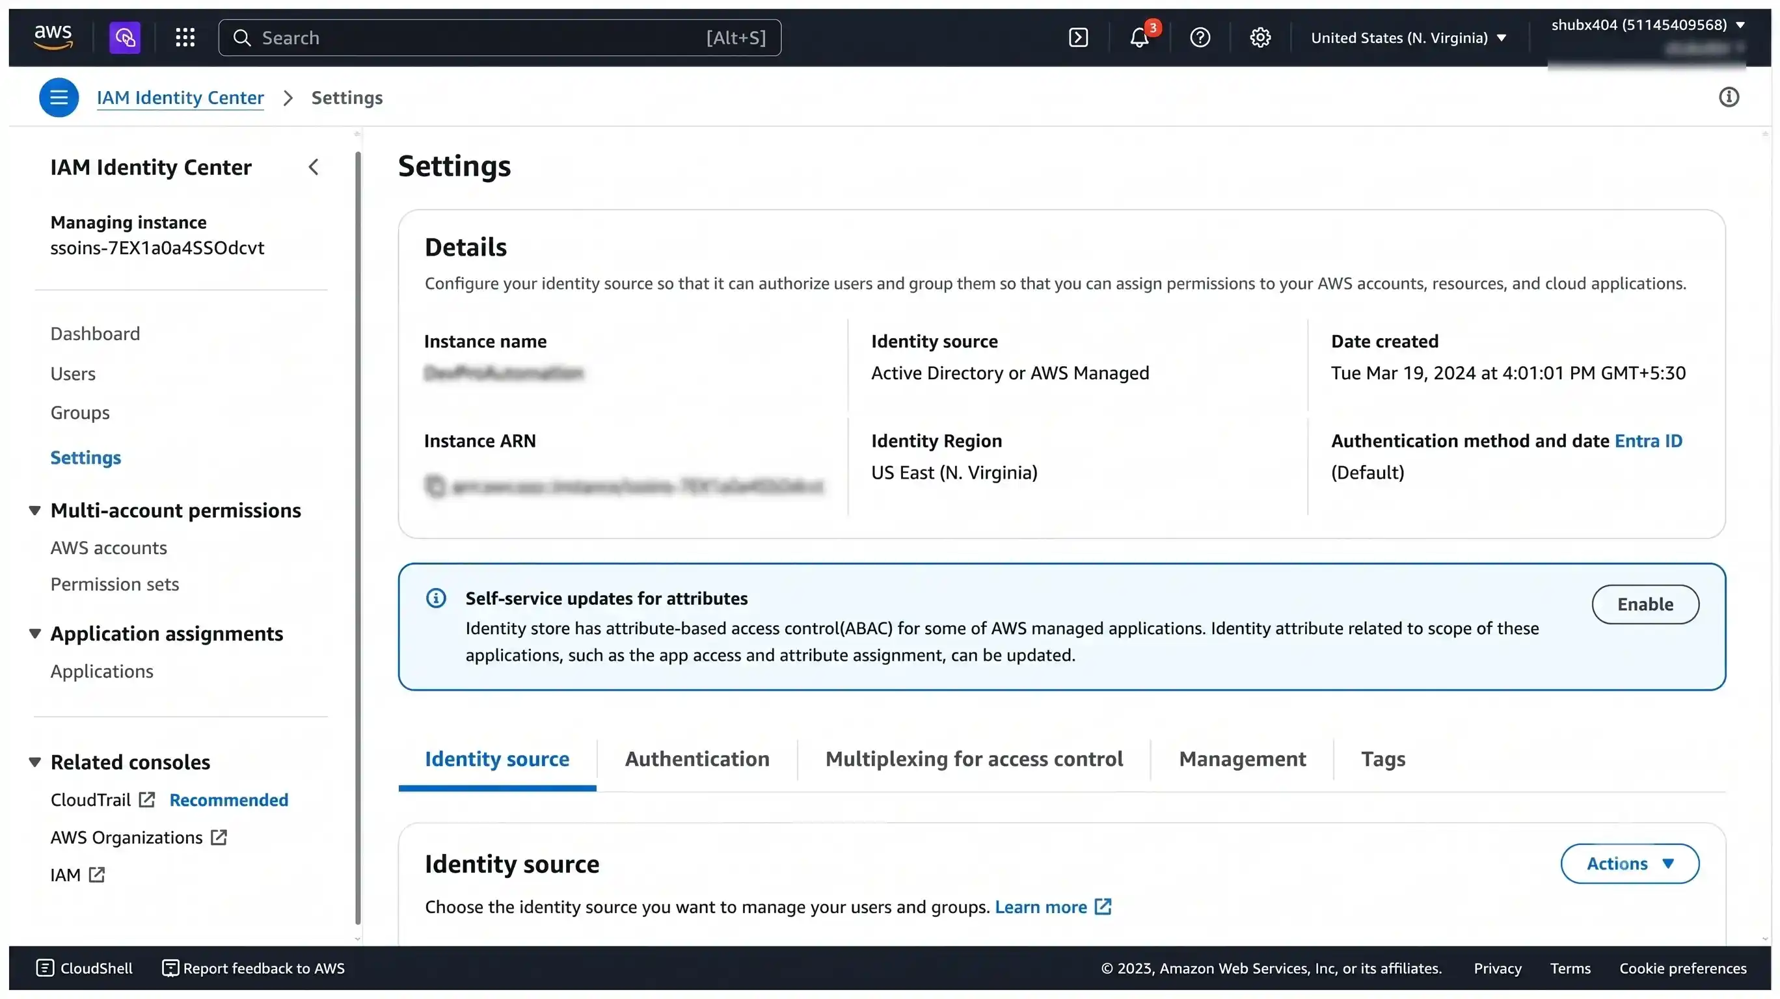
Task: Collapse Application assignments section
Action: click(x=34, y=633)
